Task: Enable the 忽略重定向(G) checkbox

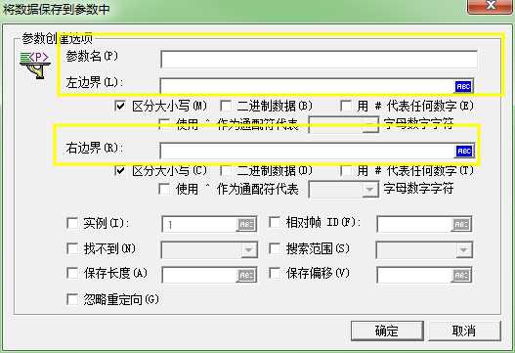Action: 72,299
